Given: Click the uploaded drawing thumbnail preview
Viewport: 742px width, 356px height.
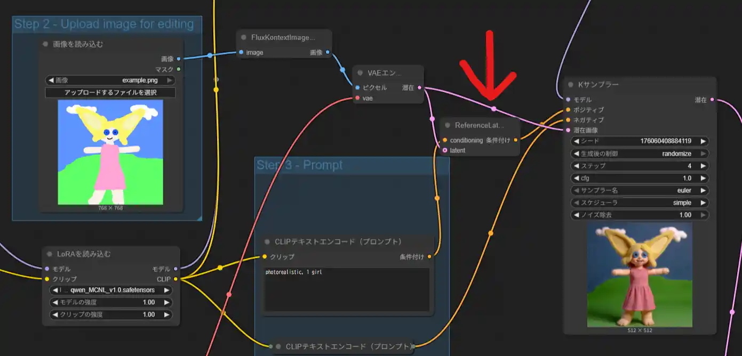Looking at the screenshot, I should [110, 152].
